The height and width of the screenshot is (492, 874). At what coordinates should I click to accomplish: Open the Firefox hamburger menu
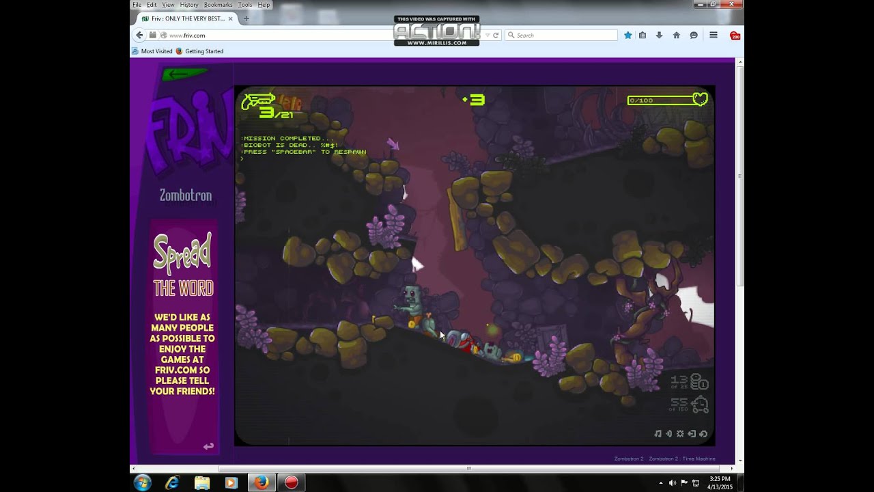pos(713,35)
